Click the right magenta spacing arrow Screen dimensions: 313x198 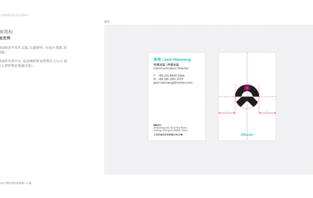pos(267,113)
